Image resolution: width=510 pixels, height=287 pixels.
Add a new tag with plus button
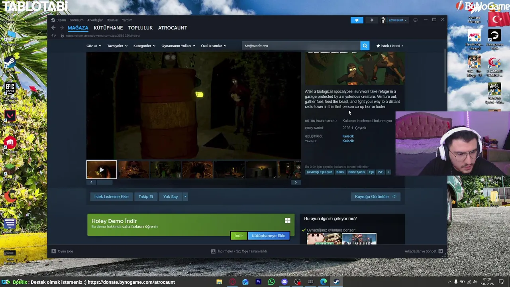[x=388, y=172]
